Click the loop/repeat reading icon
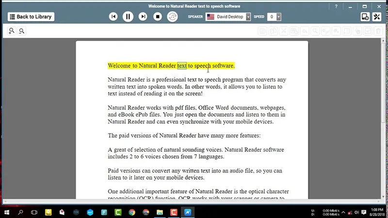This screenshot has height=218, width=388. tap(172, 16)
